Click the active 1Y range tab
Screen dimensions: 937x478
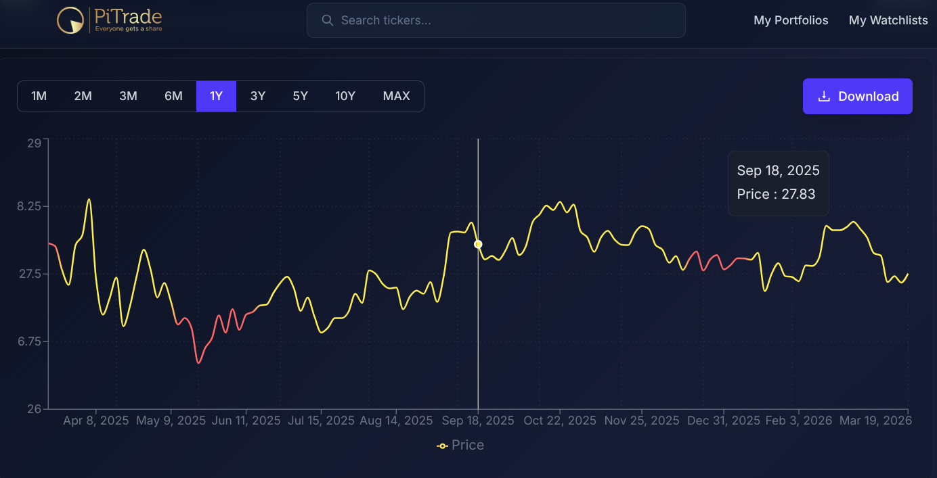click(216, 96)
